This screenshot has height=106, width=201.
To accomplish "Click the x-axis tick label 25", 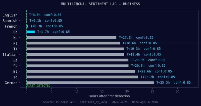I will (x=152, y=91).
